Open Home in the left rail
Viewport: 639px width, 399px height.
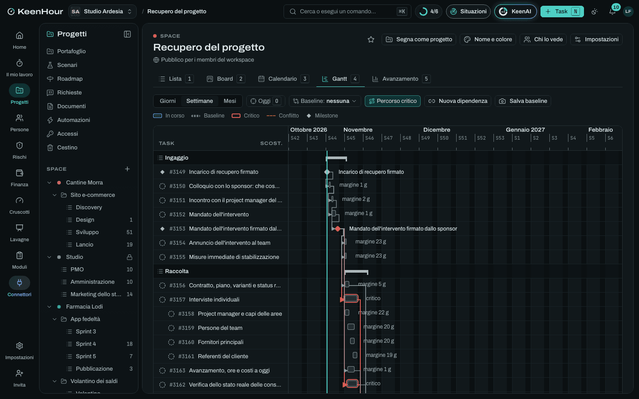pyautogui.click(x=20, y=40)
